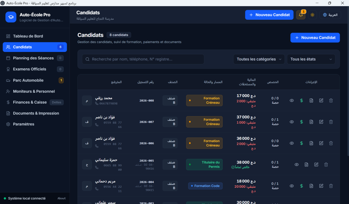Edit candidate 2026-006
Viewport: 349px width, 204px height.
coord(321,143)
